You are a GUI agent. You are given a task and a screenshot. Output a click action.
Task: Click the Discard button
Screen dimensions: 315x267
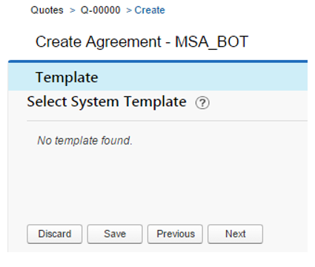(x=54, y=234)
